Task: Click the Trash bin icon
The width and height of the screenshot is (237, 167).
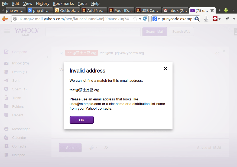Action: click(x=6, y=98)
